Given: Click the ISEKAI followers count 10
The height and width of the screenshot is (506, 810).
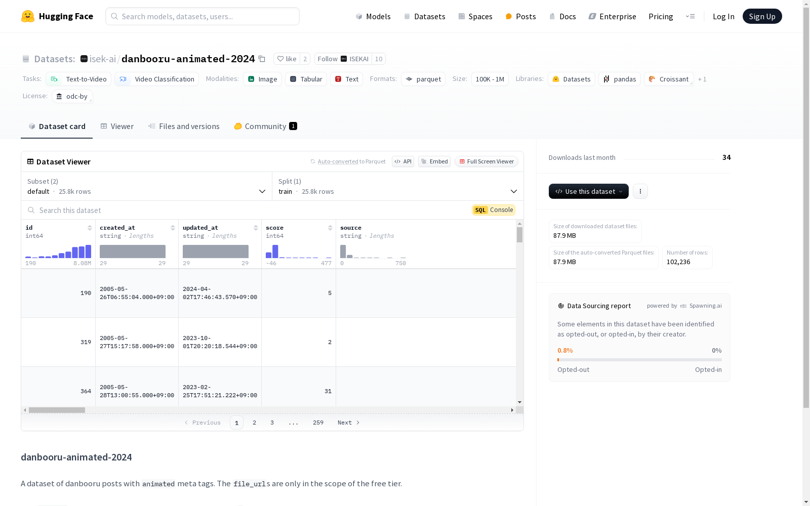Looking at the screenshot, I should pyautogui.click(x=379, y=59).
